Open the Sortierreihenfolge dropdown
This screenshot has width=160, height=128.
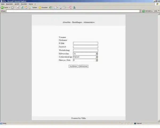click(x=85, y=57)
